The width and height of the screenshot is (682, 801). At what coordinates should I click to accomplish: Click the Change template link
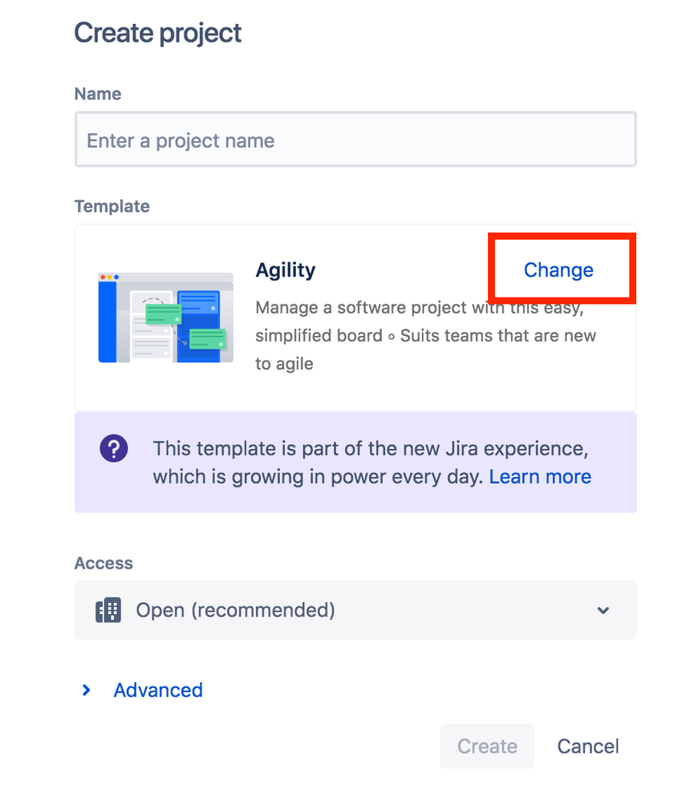(558, 270)
